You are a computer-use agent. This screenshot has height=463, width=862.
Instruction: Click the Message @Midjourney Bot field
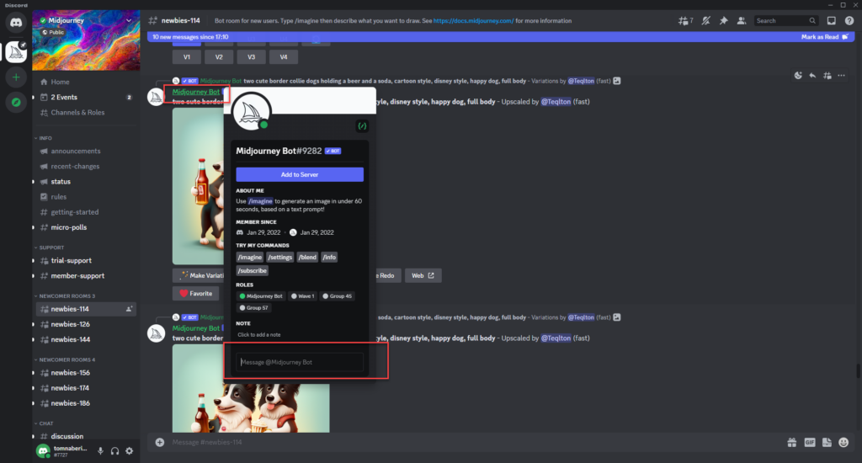coord(301,362)
